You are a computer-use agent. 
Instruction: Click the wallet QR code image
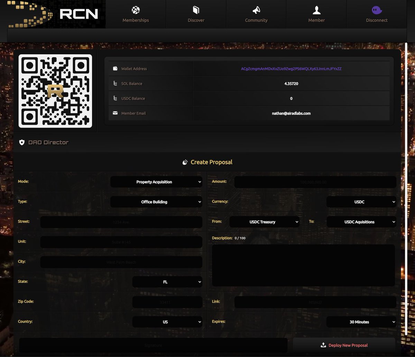(x=55, y=91)
